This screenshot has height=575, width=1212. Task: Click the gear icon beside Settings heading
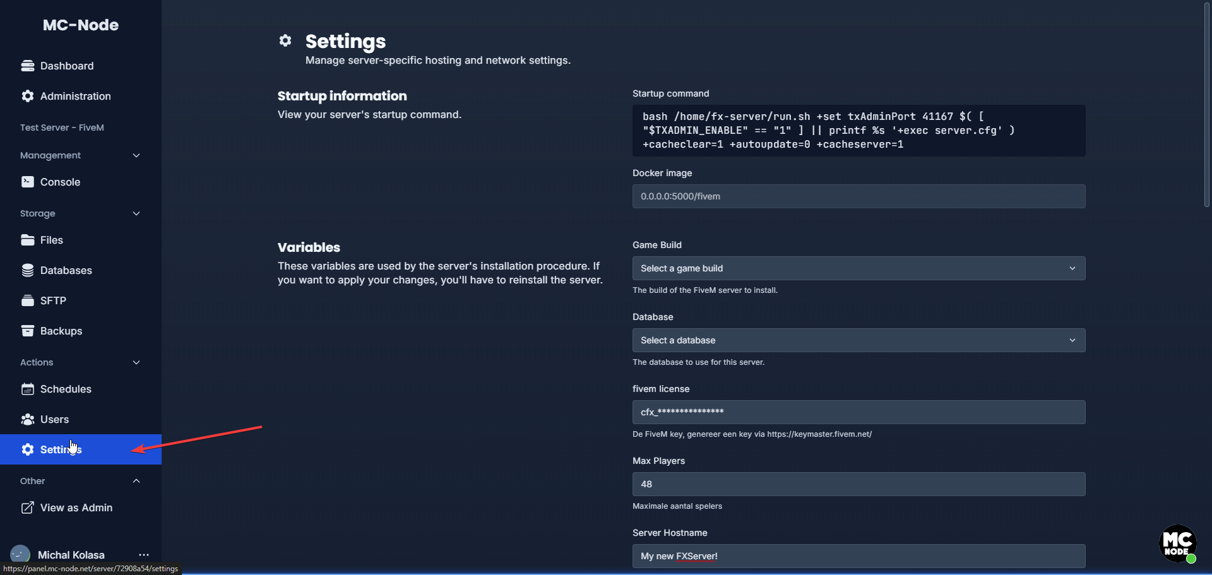[x=285, y=40]
